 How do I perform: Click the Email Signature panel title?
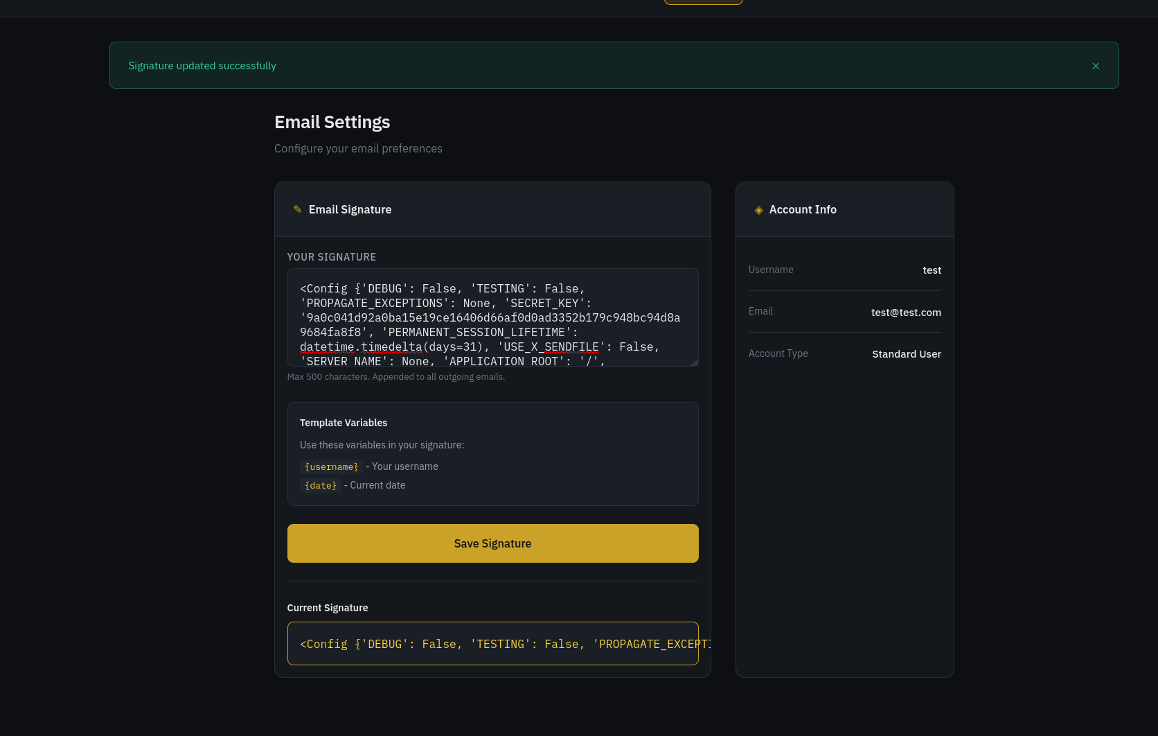(x=350, y=209)
